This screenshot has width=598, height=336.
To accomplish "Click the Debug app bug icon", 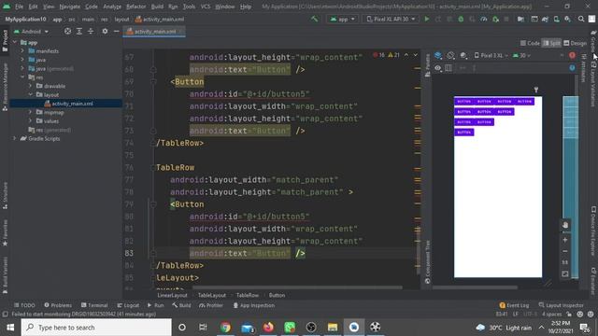I will 461,19.
